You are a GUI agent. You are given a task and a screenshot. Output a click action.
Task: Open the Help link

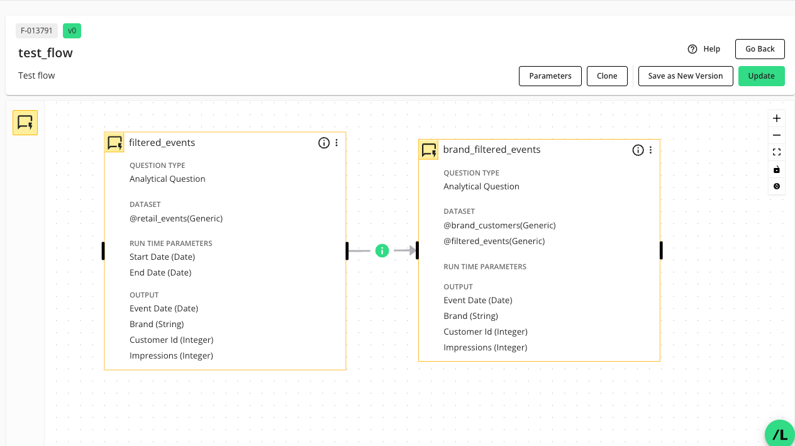coord(704,49)
